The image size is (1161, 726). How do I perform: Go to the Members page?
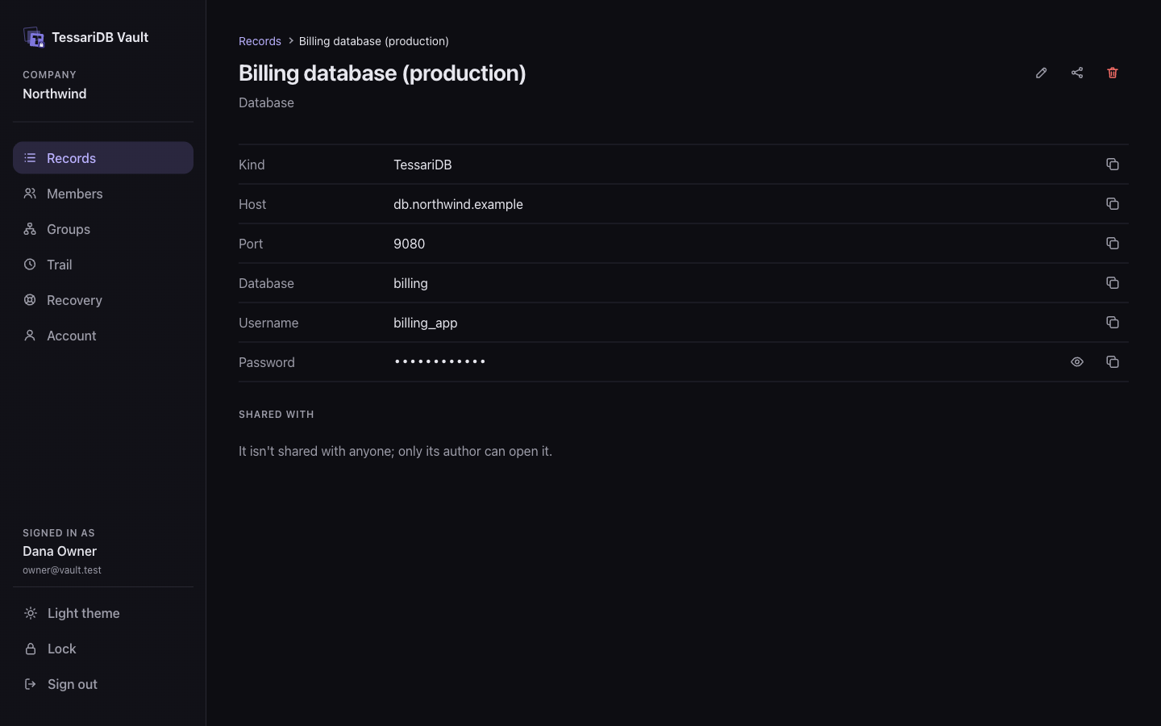point(103,194)
